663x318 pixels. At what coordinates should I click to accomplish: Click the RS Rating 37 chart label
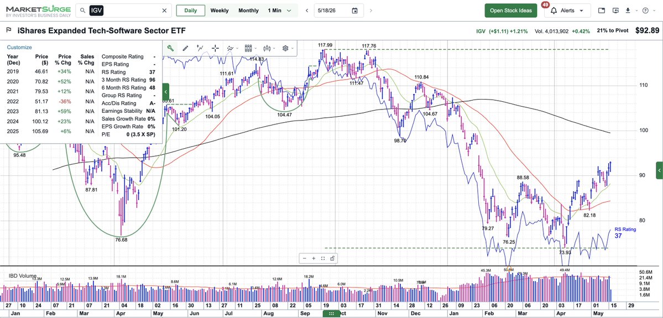(624, 233)
